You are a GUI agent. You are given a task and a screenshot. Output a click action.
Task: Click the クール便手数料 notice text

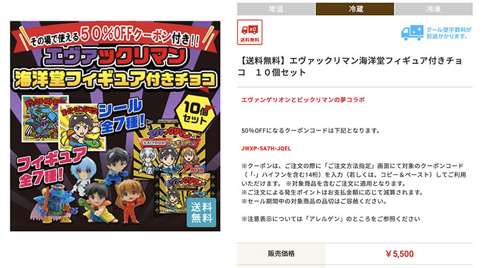tap(449, 33)
